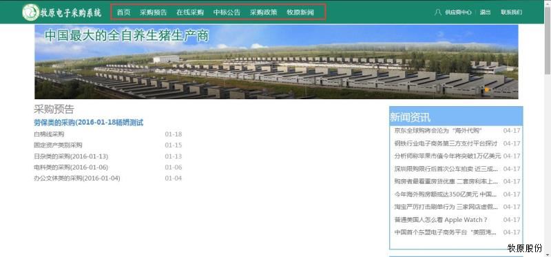Select the orange carousel dot on banner
Viewport: 551px width, 257px height.
(487, 90)
